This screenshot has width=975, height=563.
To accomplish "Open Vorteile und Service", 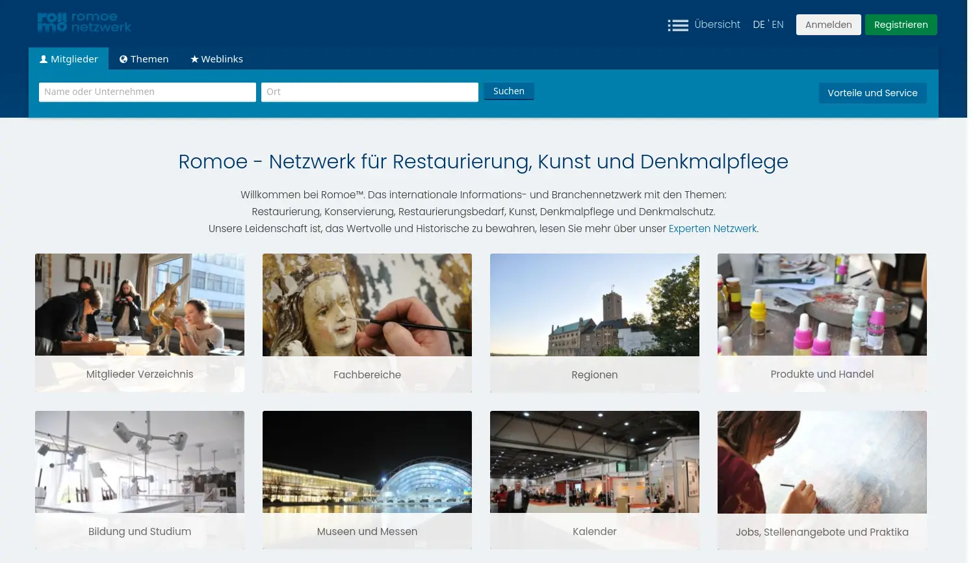I will coord(872,93).
